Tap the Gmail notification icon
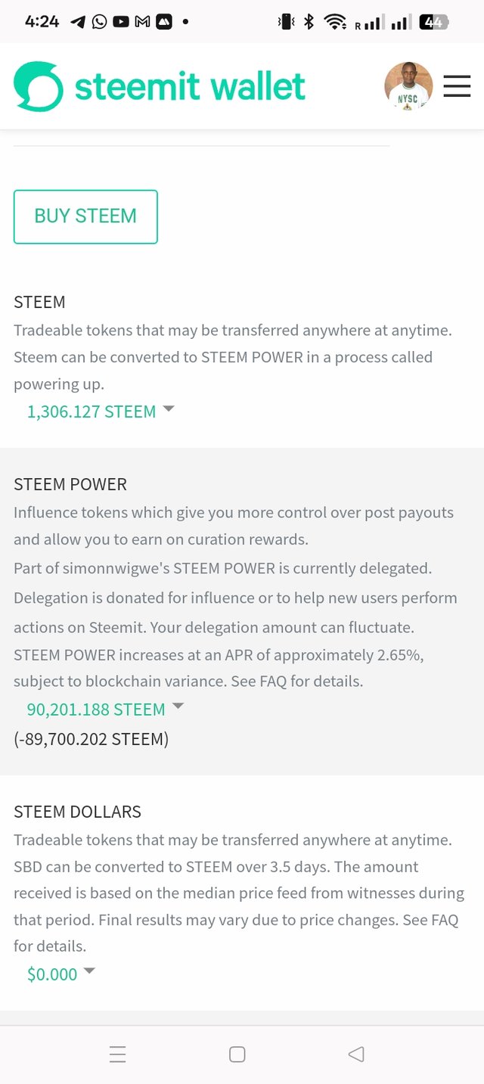The image size is (484, 1084). (142, 22)
